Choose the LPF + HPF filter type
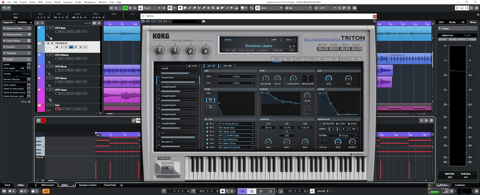Viewport: 480px width, 195px height. (211, 106)
